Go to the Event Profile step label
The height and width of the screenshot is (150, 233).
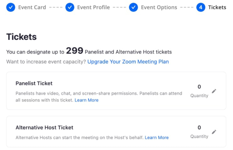click(93, 7)
